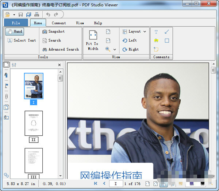Click the page number input field
The height and width of the screenshot is (191, 219).
click(116, 184)
